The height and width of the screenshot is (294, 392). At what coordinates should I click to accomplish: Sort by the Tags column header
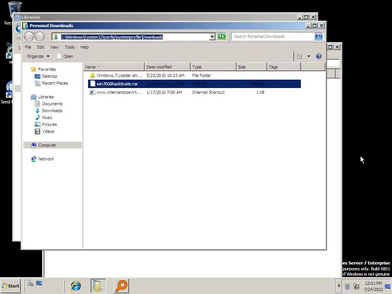click(x=284, y=67)
